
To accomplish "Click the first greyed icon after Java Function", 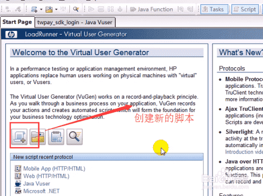I will [x=180, y=9].
